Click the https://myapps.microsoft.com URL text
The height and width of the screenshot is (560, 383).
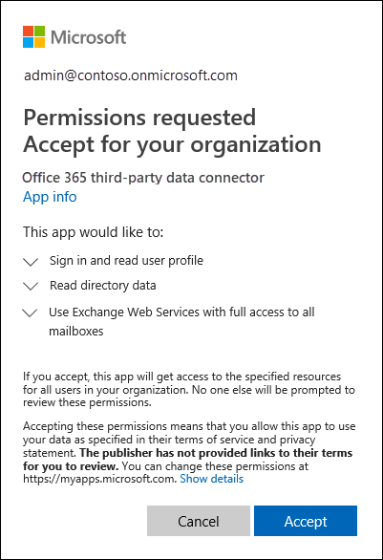100,479
